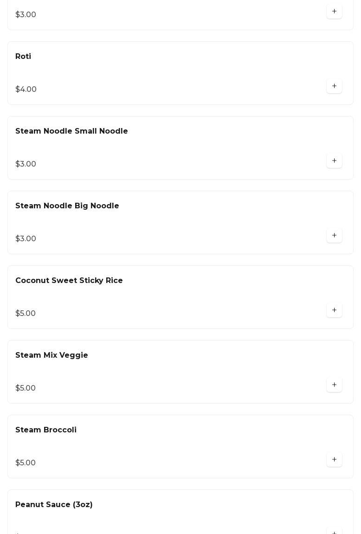
Task: Click plus icon for Steam Mix Veggie
Action: 334,385
